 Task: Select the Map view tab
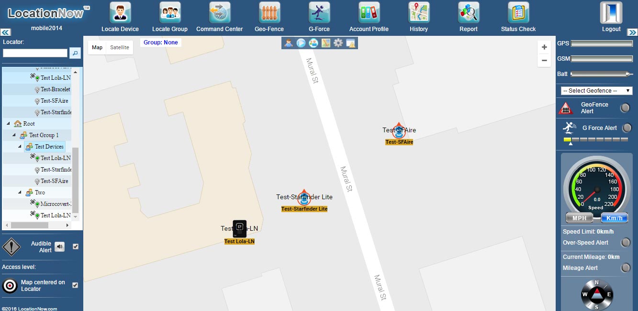click(97, 48)
